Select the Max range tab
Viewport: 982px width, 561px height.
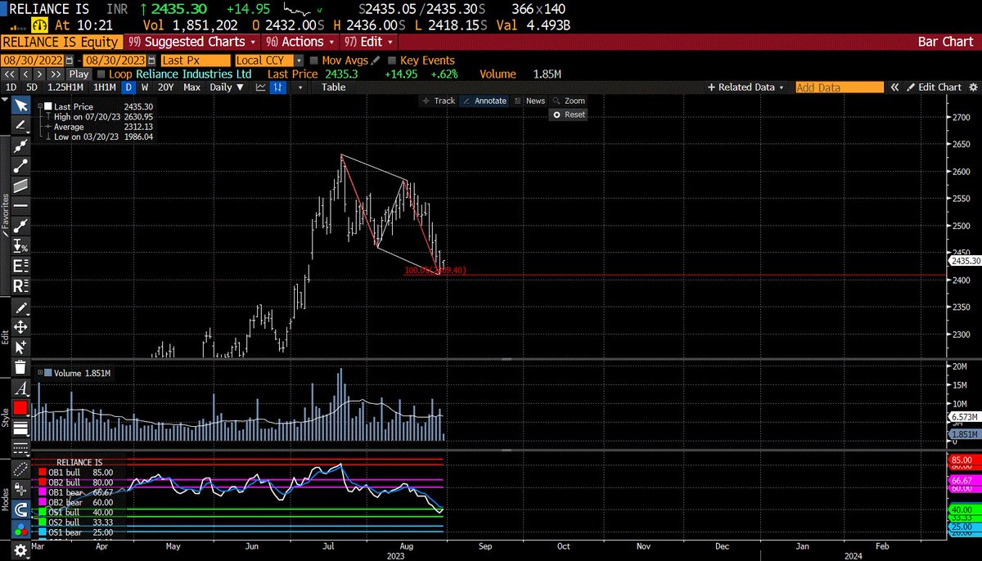[x=192, y=87]
